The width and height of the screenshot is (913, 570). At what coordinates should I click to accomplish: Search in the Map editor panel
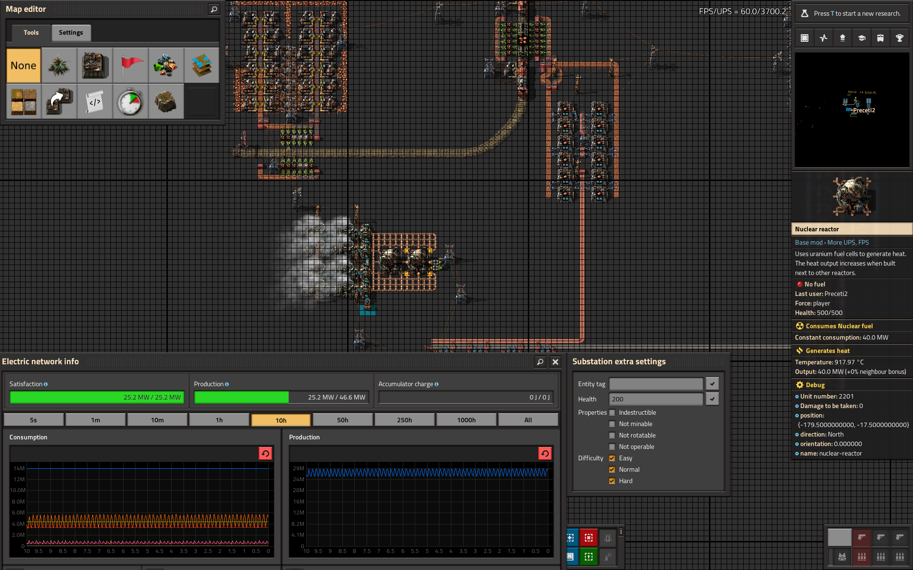(x=214, y=9)
